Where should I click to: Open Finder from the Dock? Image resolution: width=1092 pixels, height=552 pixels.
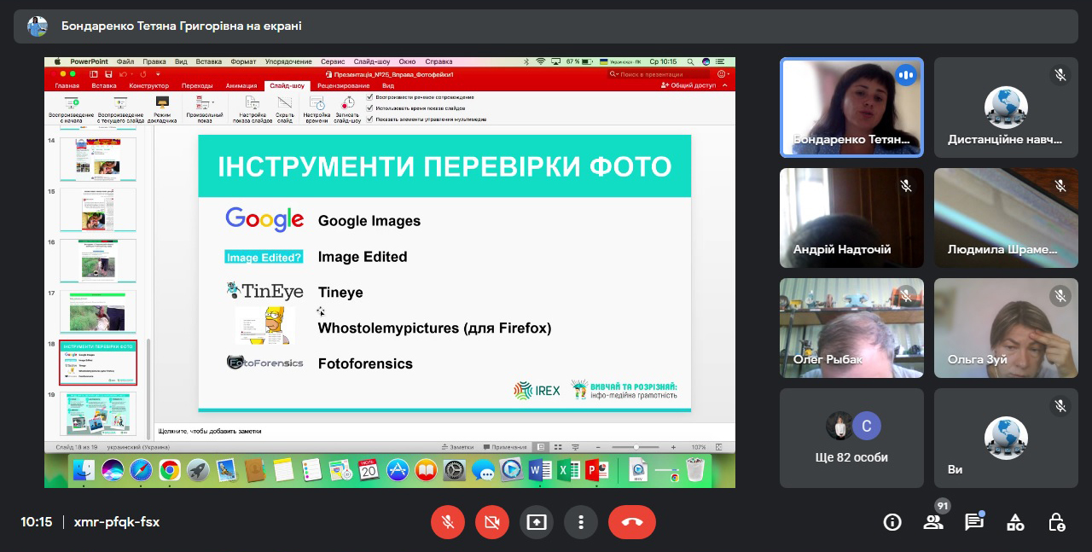tap(84, 470)
